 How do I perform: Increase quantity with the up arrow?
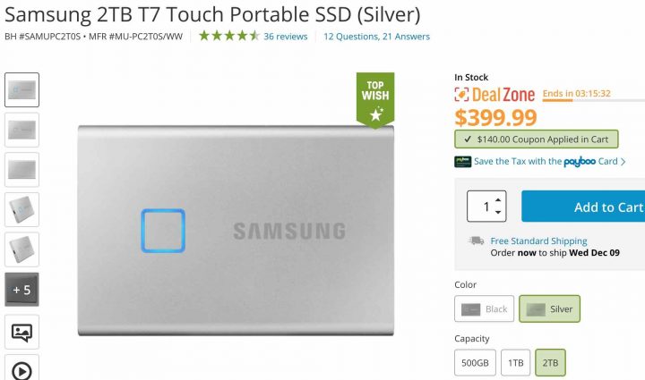498,200
